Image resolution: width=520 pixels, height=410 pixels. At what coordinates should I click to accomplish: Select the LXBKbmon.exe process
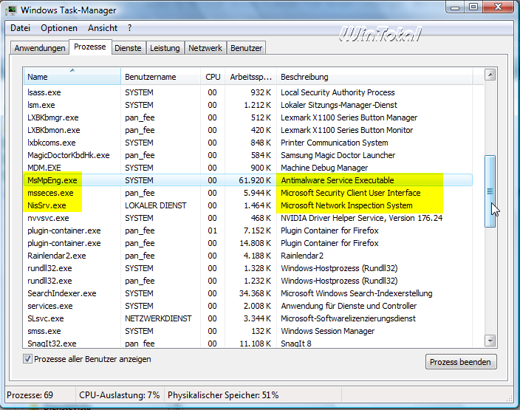(x=248, y=130)
